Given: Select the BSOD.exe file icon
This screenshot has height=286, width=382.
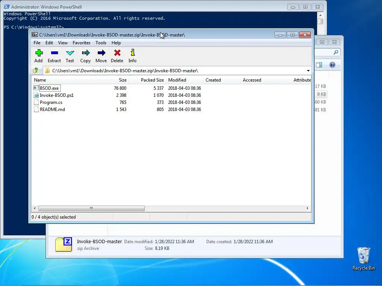Looking at the screenshot, I should point(36,88).
